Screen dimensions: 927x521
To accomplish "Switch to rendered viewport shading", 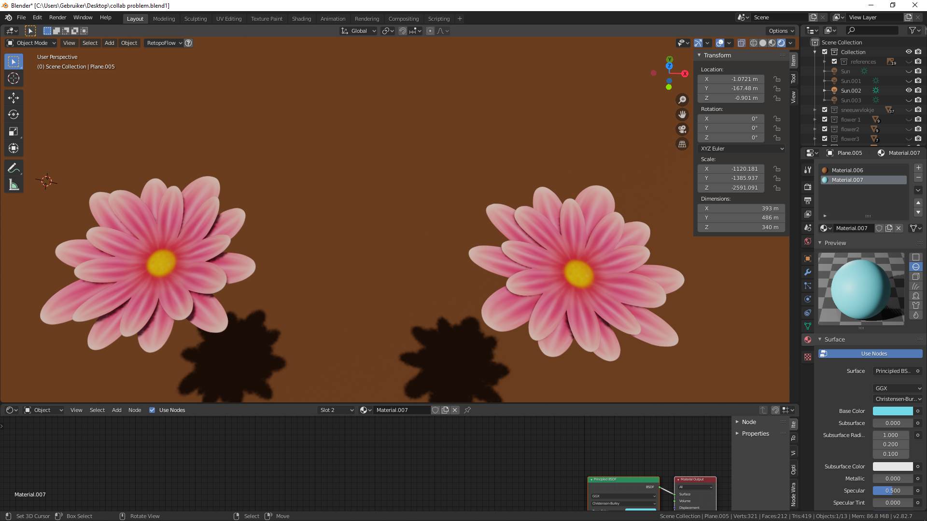I will 781,43.
